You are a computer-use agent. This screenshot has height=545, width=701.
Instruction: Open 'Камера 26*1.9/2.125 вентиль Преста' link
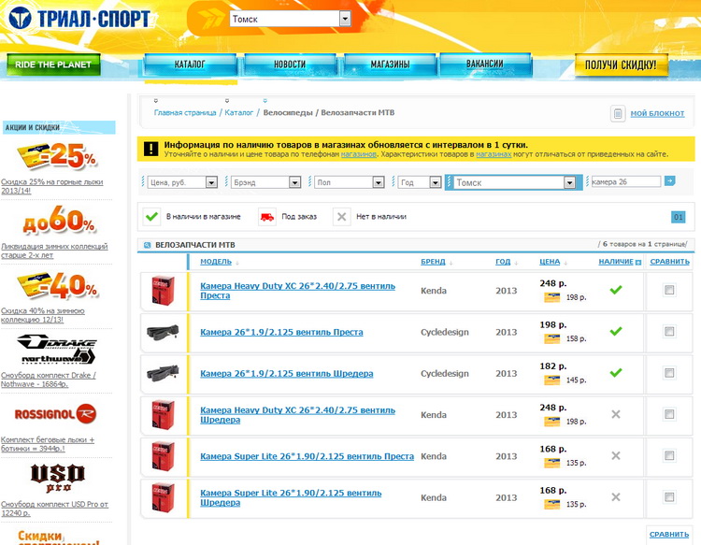281,332
